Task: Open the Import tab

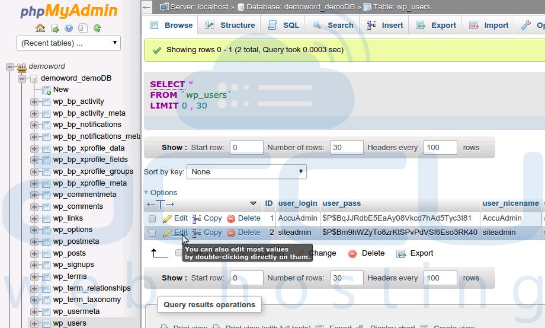Action: coord(489,26)
